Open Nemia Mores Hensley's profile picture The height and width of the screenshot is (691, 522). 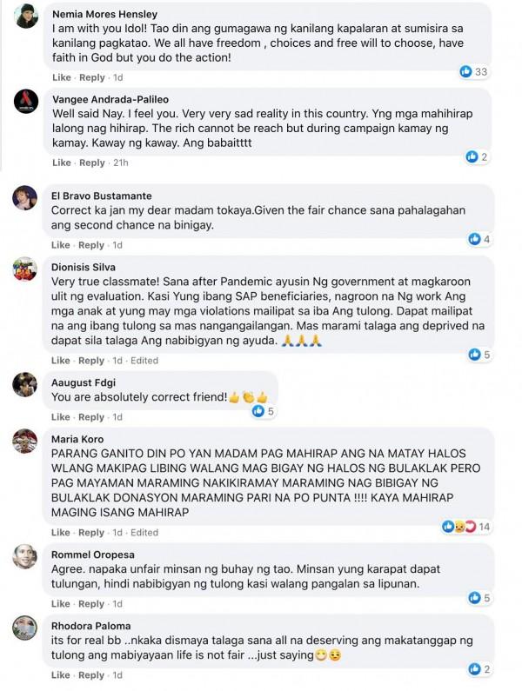(x=26, y=16)
